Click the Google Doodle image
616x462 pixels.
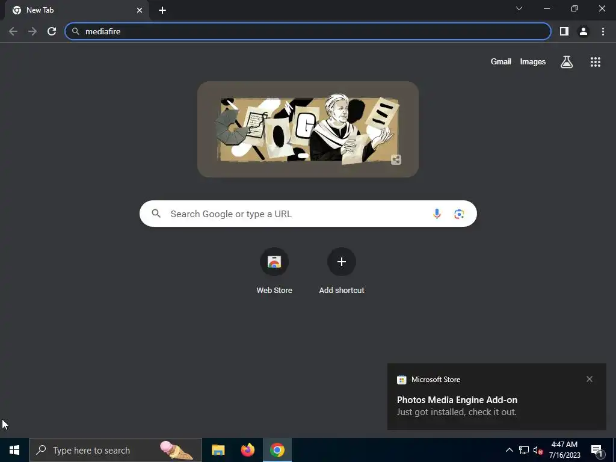308,129
